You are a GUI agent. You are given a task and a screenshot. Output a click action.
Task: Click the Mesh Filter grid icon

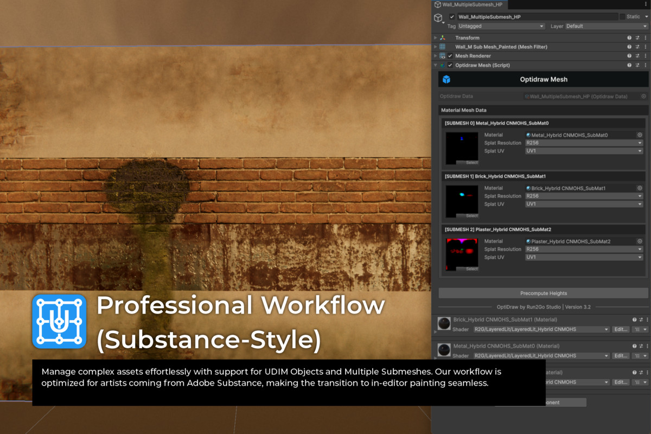[443, 47]
